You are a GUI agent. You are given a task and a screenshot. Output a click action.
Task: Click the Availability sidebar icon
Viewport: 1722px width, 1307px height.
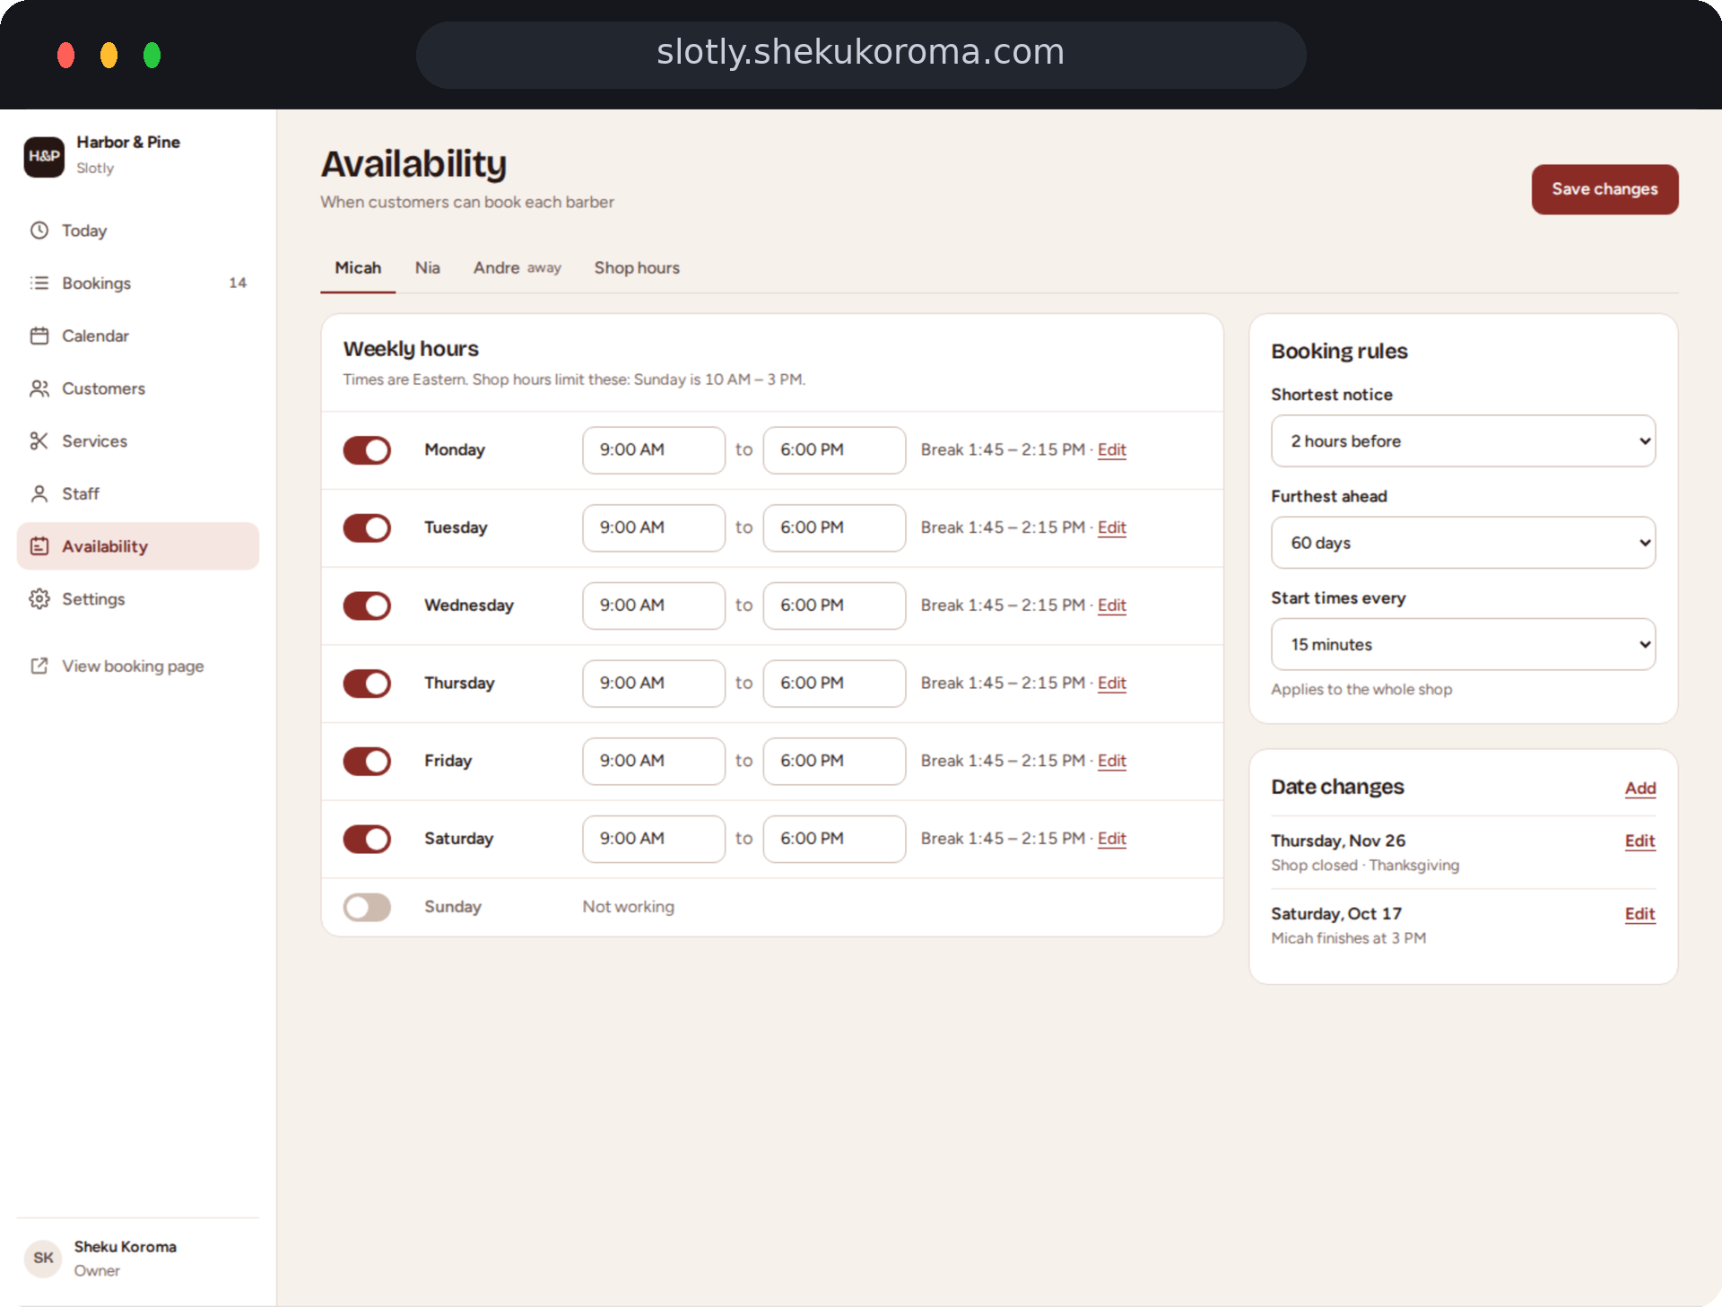click(x=39, y=546)
